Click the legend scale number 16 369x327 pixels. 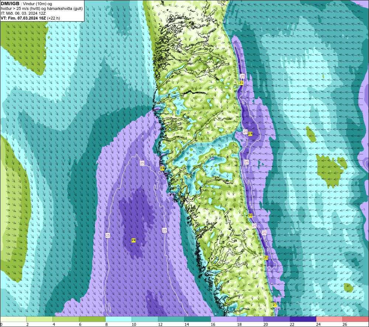pos(213,324)
